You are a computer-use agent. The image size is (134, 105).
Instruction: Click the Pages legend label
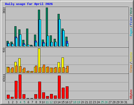tap(131, 32)
